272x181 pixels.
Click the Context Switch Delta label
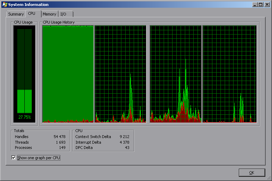tap(93, 137)
